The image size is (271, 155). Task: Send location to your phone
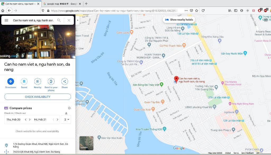pos(51,81)
